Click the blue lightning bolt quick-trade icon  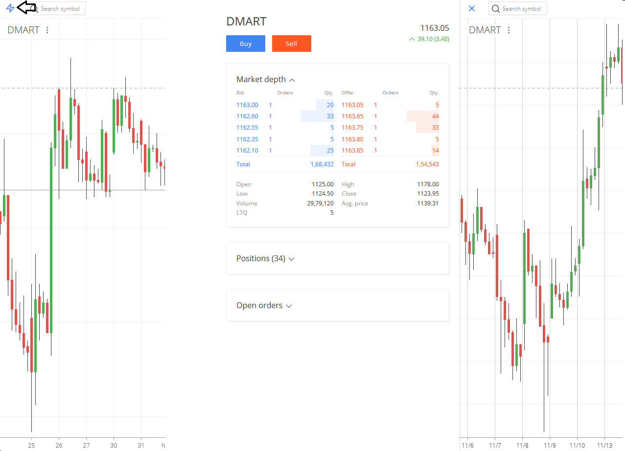coord(10,8)
